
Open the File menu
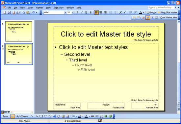tap(9, 8)
